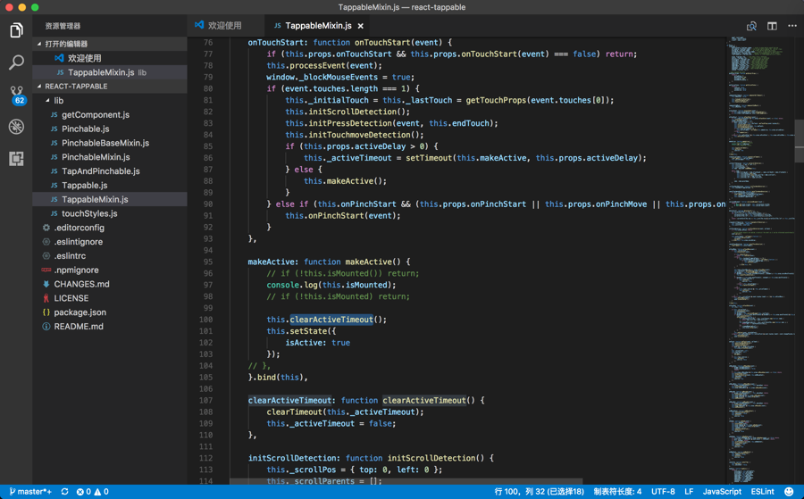804x499 pixels.
Task: Change language mode from JavaScript
Action: (x=722, y=492)
